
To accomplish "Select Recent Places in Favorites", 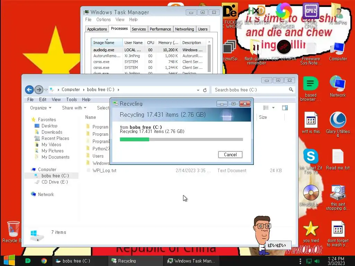I will [55, 138].
